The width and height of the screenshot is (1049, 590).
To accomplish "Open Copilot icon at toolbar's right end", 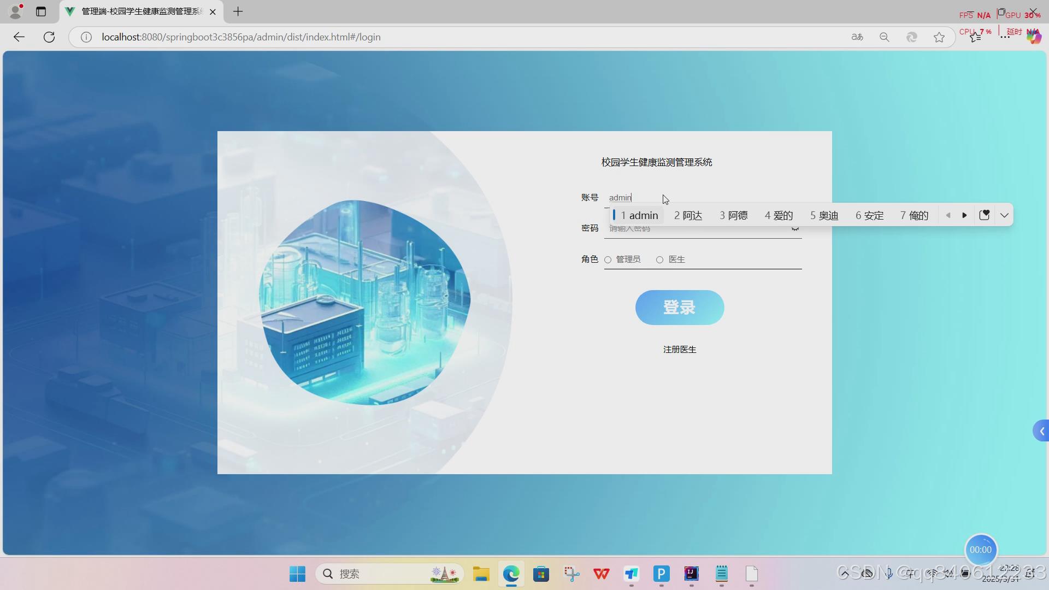I will point(1034,37).
